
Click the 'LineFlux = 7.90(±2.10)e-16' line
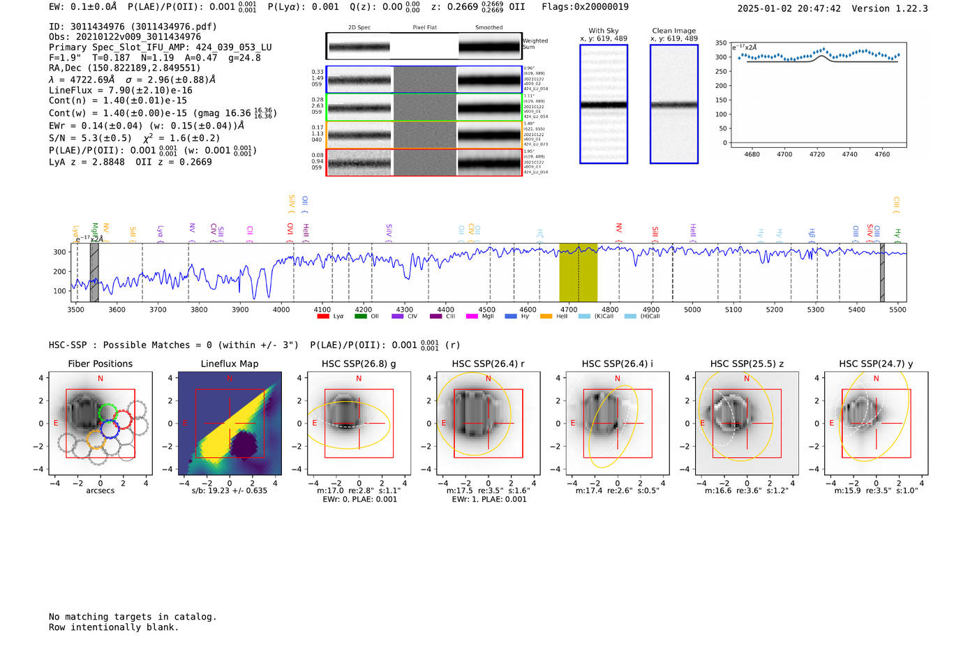tap(121, 91)
